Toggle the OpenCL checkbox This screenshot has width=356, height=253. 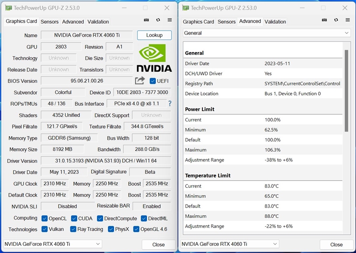(x=44, y=218)
